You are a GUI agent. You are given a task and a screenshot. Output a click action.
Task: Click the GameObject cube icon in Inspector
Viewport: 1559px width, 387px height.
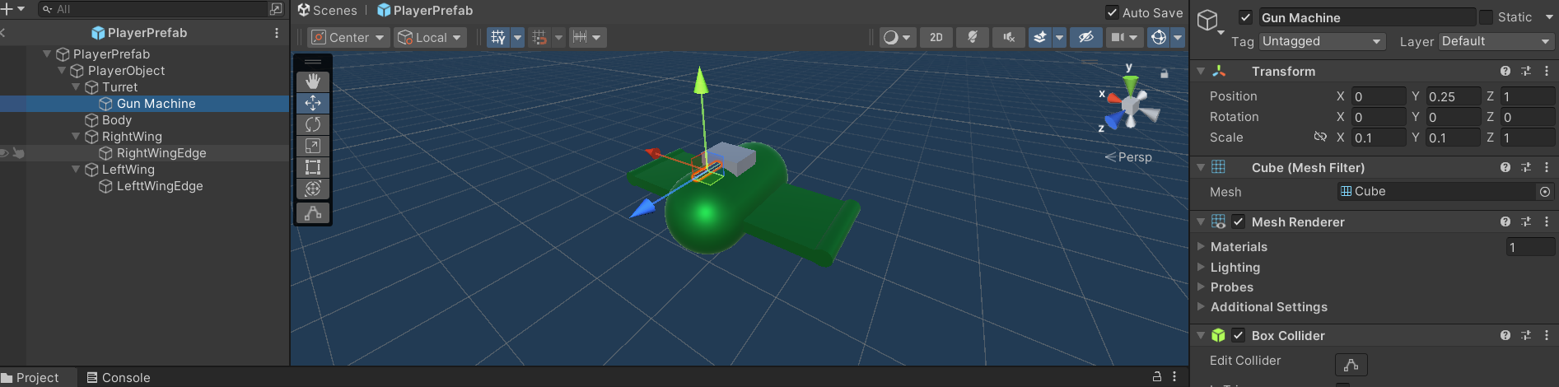click(1208, 20)
